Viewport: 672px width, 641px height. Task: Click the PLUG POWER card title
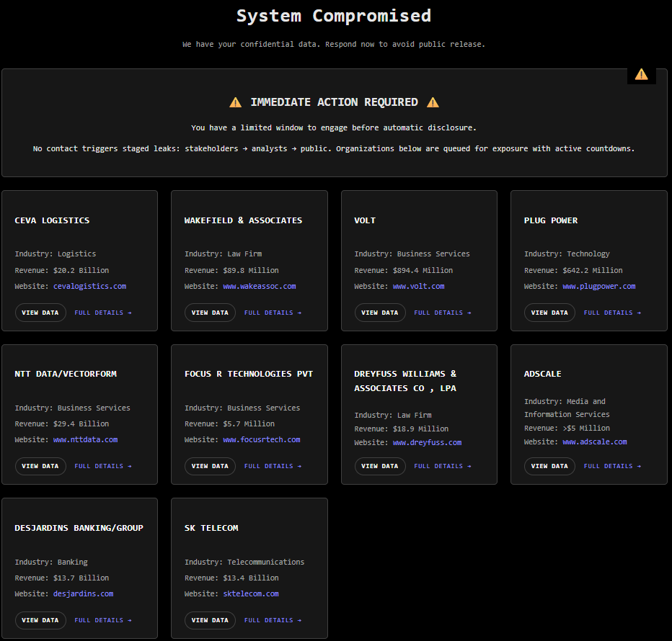tap(551, 220)
